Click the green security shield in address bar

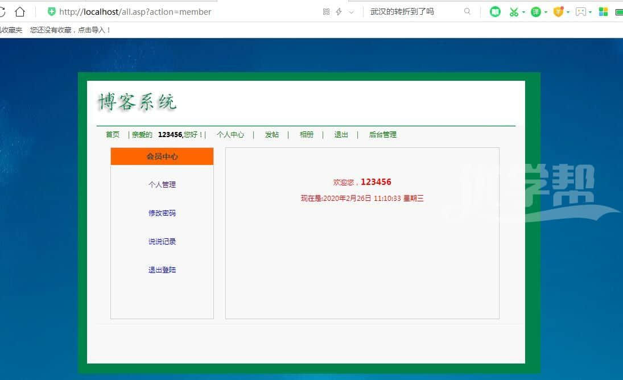click(51, 11)
